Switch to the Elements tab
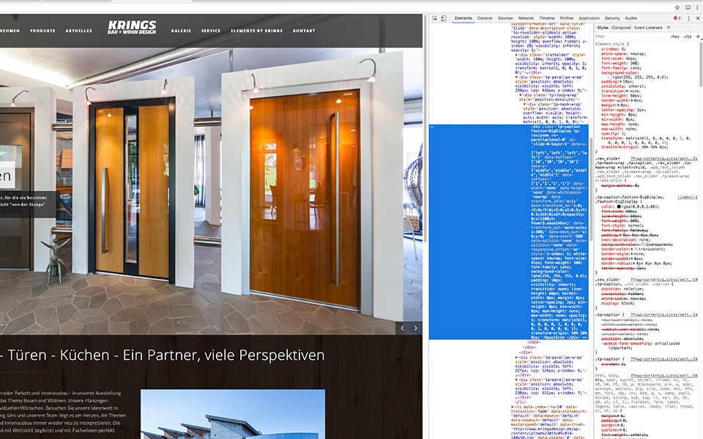The width and height of the screenshot is (703, 439). click(x=463, y=18)
